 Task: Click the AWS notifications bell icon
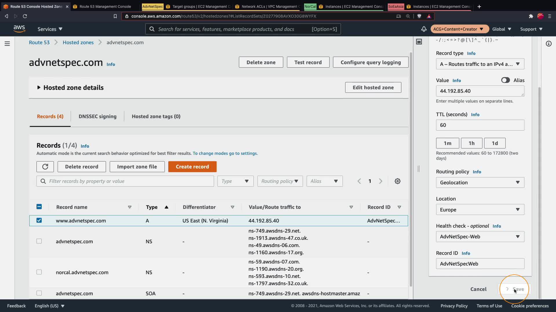click(x=424, y=29)
